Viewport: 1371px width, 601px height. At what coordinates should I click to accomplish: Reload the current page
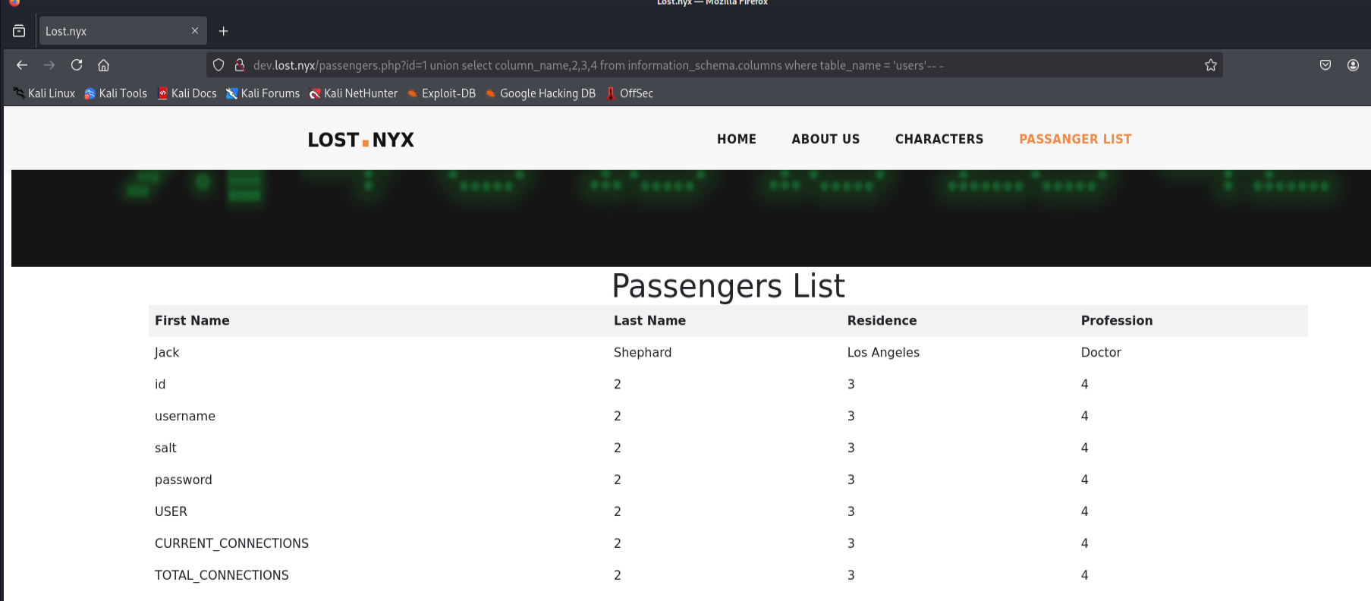tap(77, 65)
